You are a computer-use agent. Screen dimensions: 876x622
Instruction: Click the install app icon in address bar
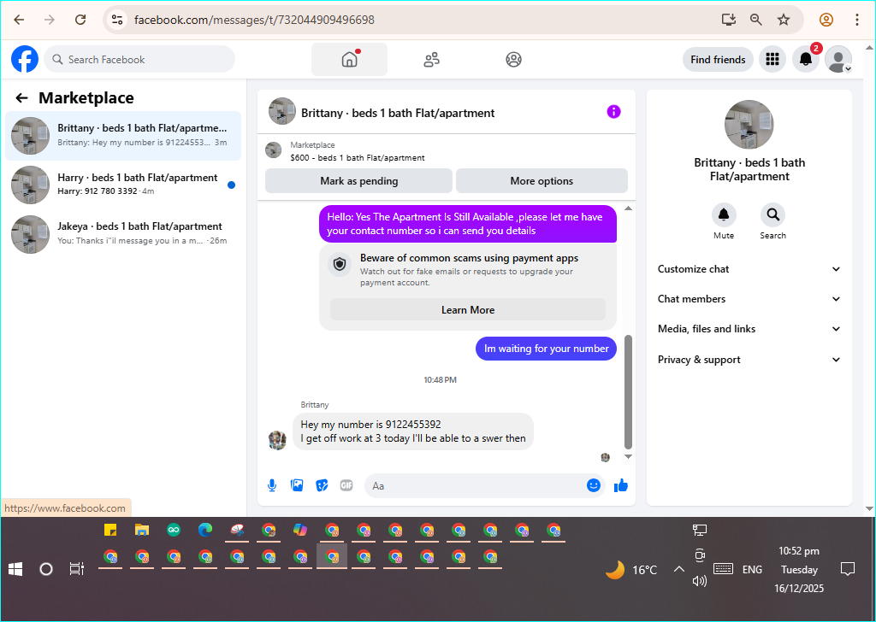point(729,20)
